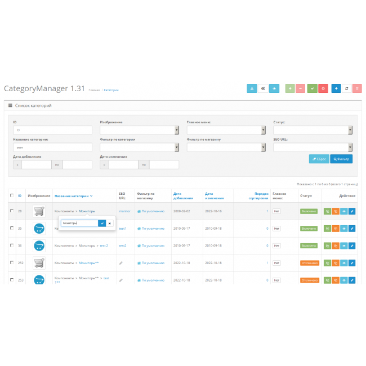
Task: Click blue pencil edit button for category 28
Action: coord(352,211)
